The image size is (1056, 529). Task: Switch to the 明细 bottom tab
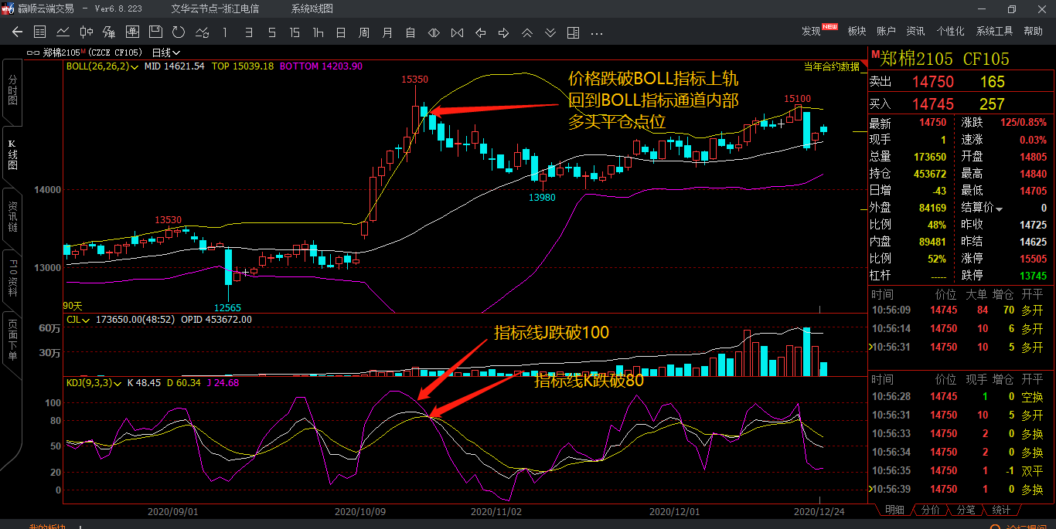click(894, 510)
